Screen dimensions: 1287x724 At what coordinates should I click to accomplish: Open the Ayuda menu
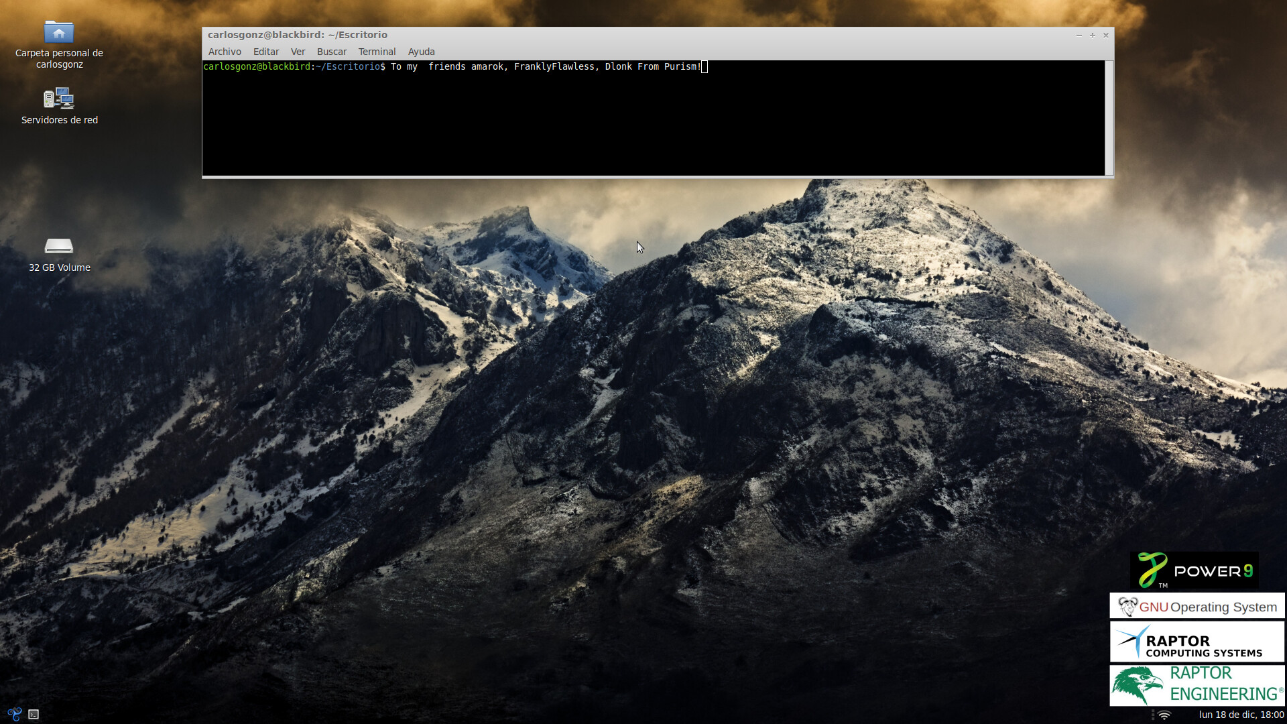(x=421, y=52)
